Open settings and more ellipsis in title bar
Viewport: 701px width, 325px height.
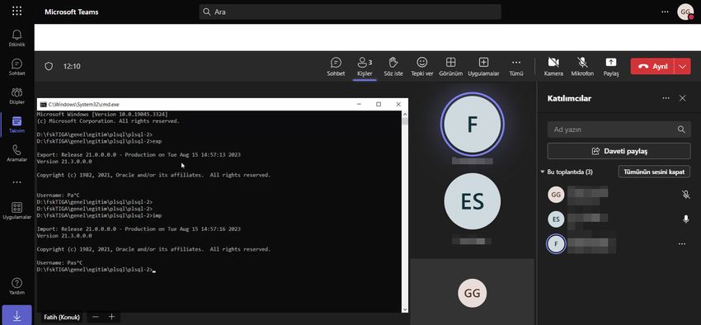point(665,12)
